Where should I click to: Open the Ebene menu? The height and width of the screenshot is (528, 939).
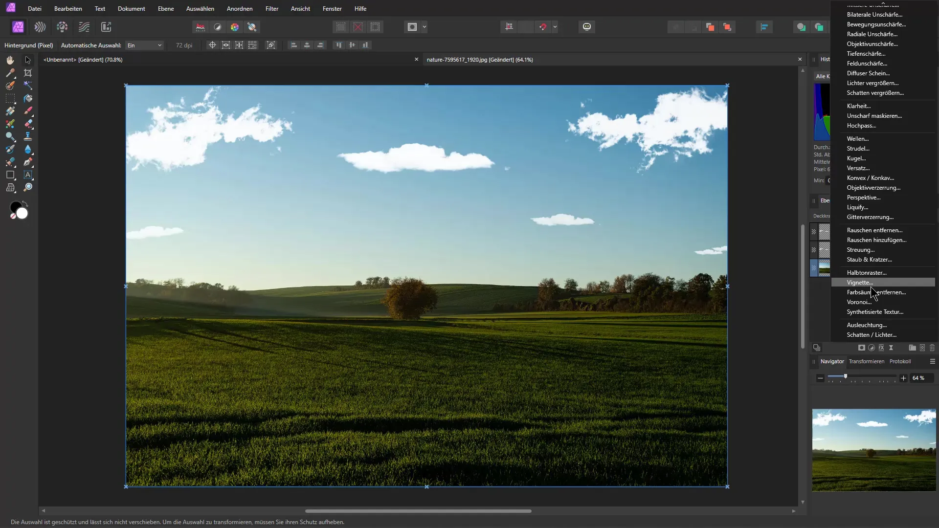tap(166, 8)
